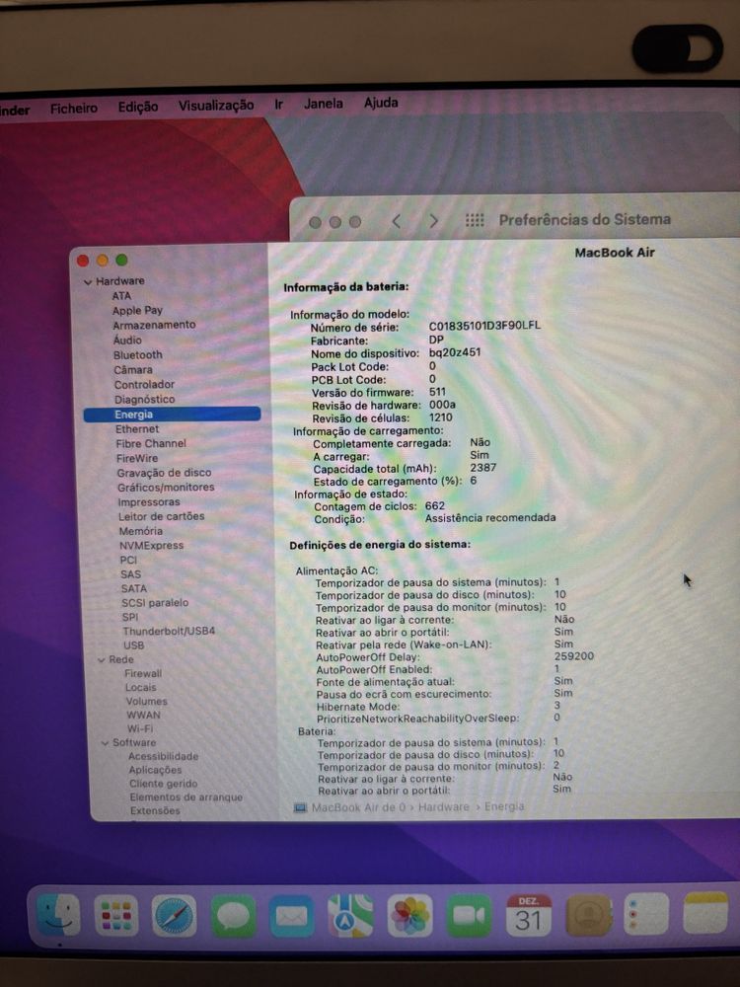Select Ethernet in the sidebar
Image resolution: width=740 pixels, height=987 pixels.
[137, 429]
